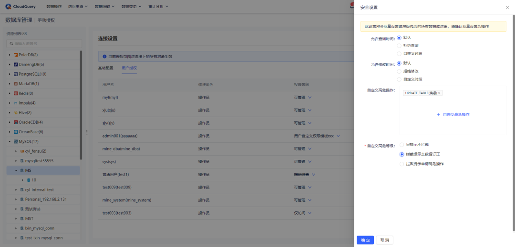Switch to the 用户授权 tab

coord(129,68)
